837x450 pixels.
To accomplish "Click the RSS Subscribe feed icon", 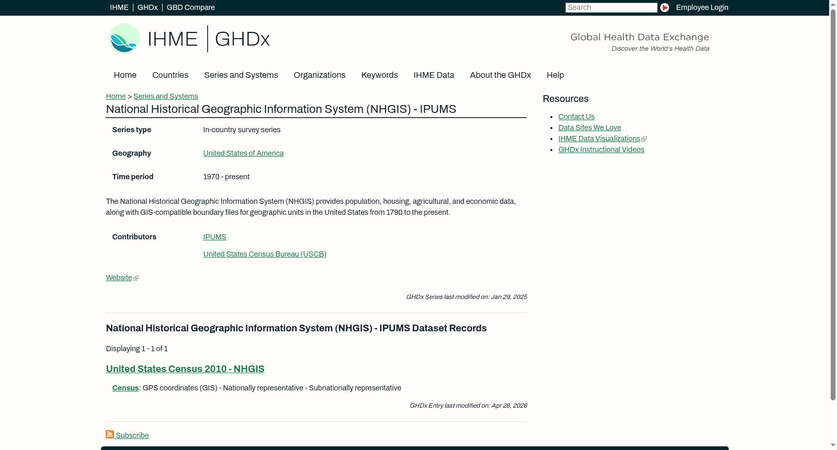I will [x=110, y=434].
